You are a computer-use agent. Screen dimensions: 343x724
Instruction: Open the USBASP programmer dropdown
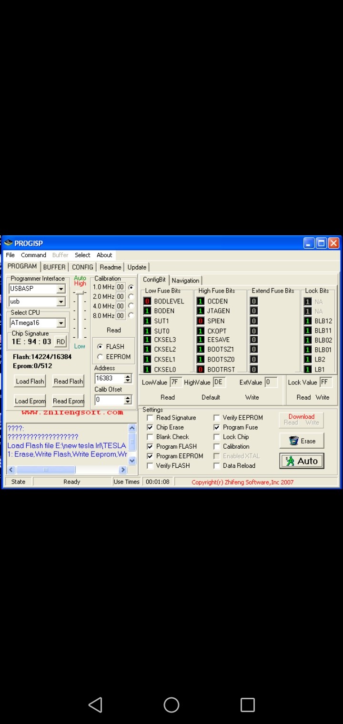61,289
